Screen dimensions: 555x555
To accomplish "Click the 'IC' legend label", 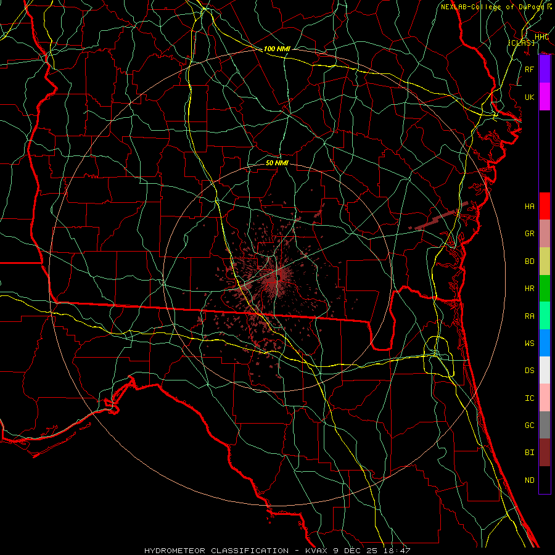I will click(530, 398).
